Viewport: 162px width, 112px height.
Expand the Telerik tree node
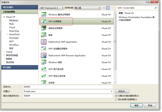click(4, 52)
